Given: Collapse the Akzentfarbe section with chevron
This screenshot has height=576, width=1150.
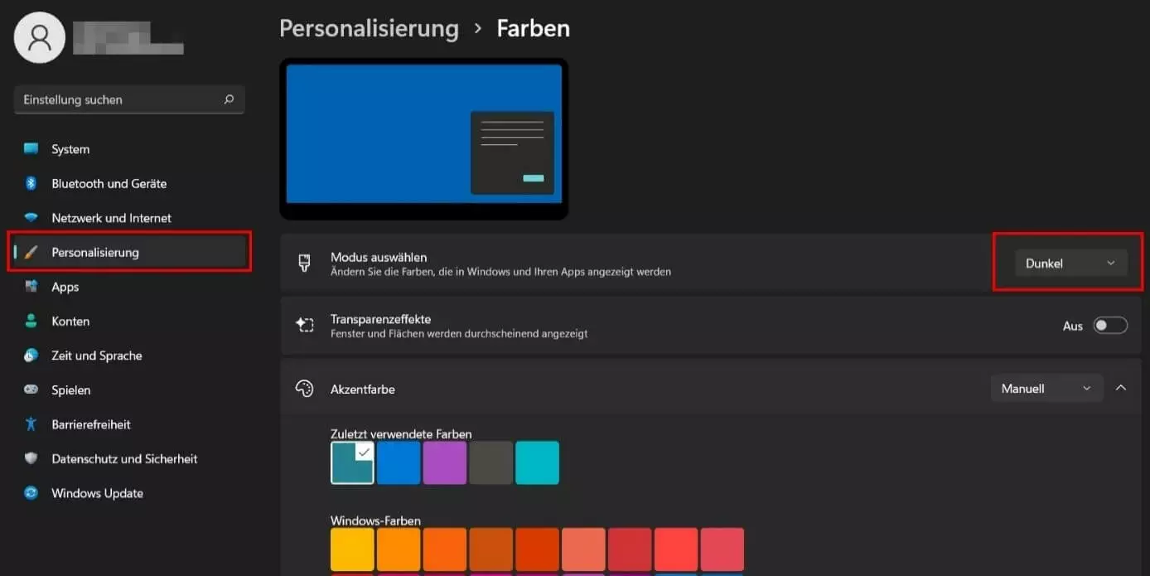Looking at the screenshot, I should pyautogui.click(x=1120, y=388).
